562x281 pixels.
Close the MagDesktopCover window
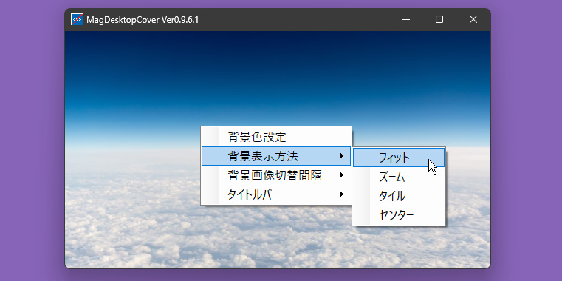coord(473,19)
